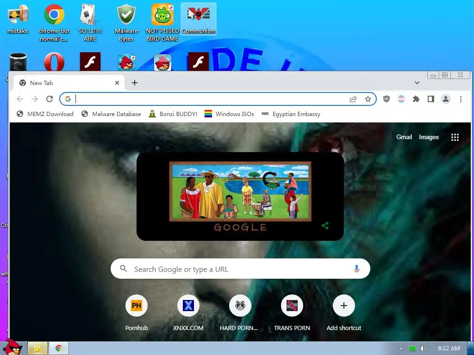This screenshot has width=474, height=355.
Task: Bookmark this tab with star icon
Action: 368,99
